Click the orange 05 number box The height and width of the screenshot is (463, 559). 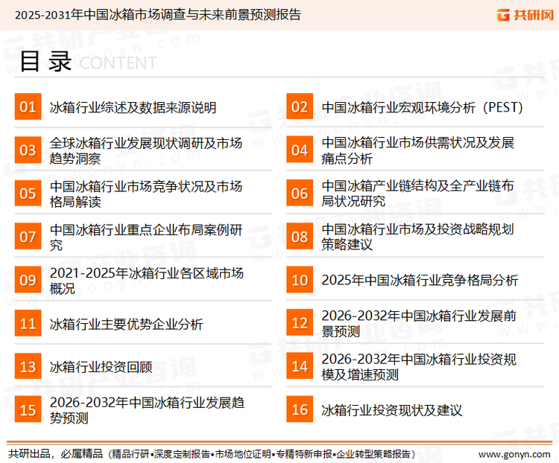tap(28, 193)
